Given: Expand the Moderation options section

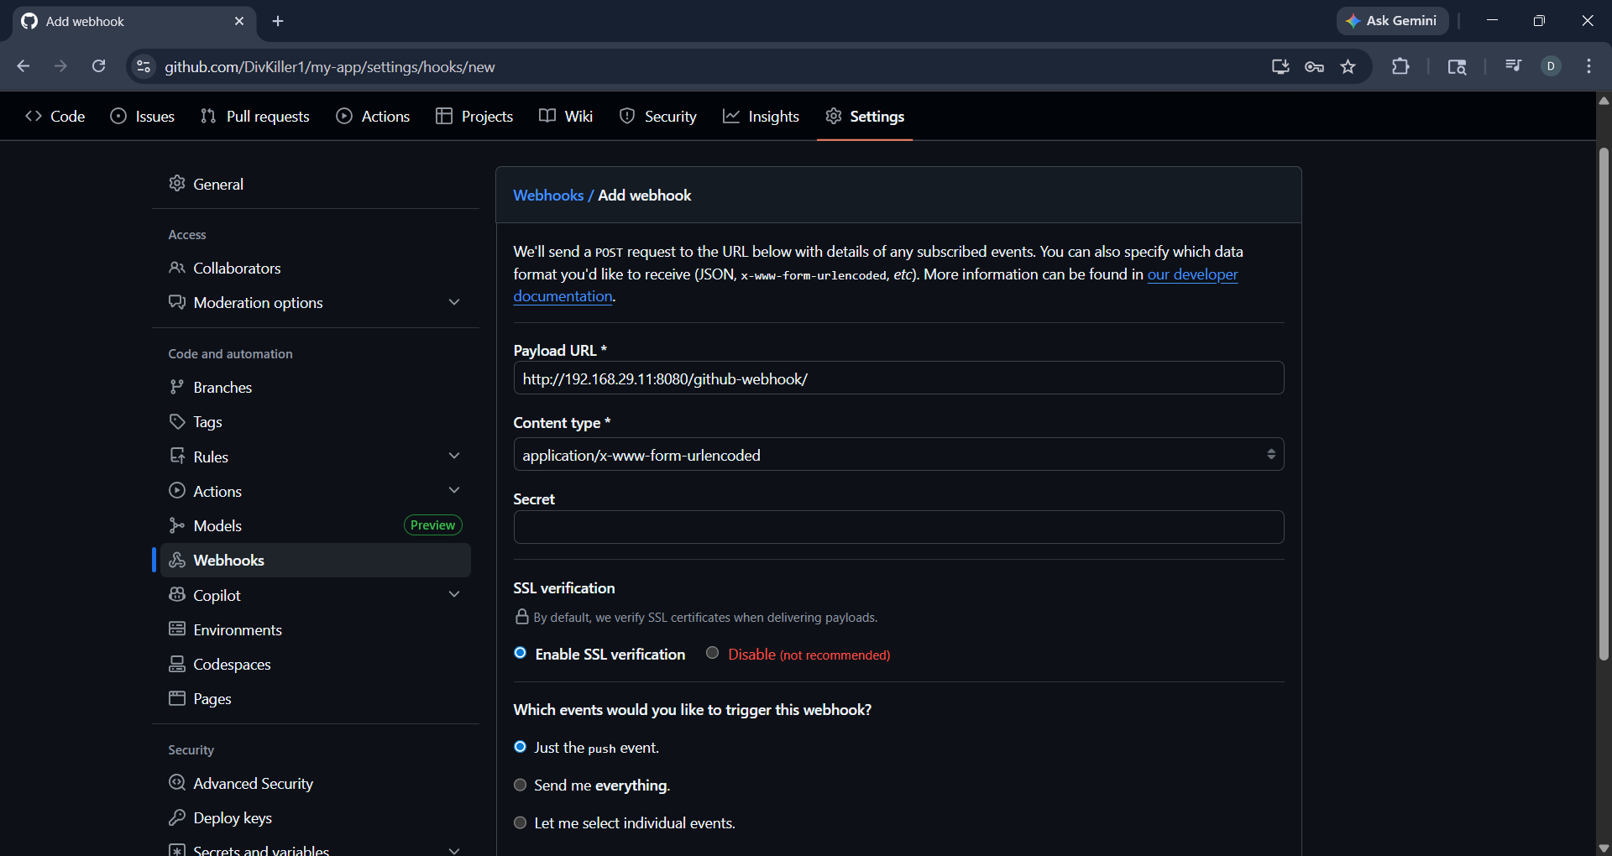Looking at the screenshot, I should (454, 302).
